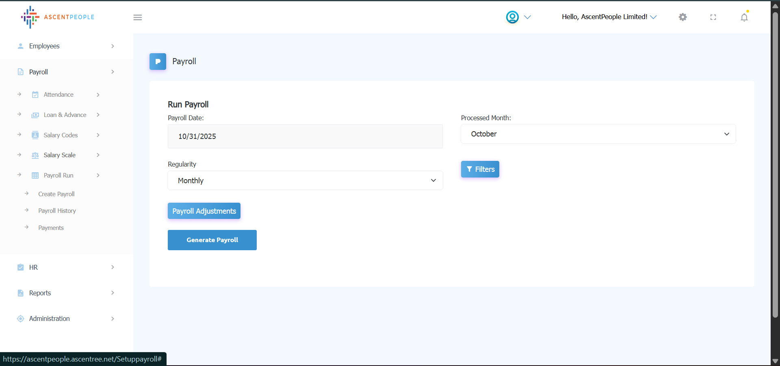This screenshot has width=780, height=366.
Task: Click the Generate Payroll button
Action: click(212, 240)
